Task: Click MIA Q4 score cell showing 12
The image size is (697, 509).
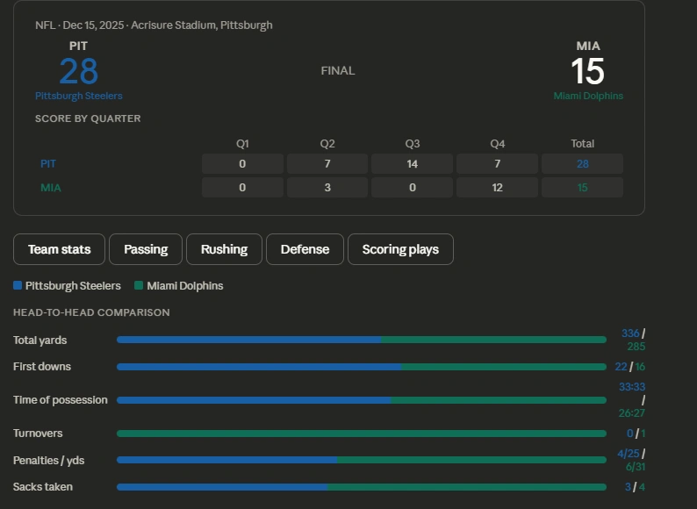Action: tap(497, 188)
